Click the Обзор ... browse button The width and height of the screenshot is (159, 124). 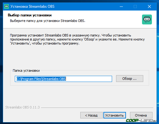click(130, 79)
